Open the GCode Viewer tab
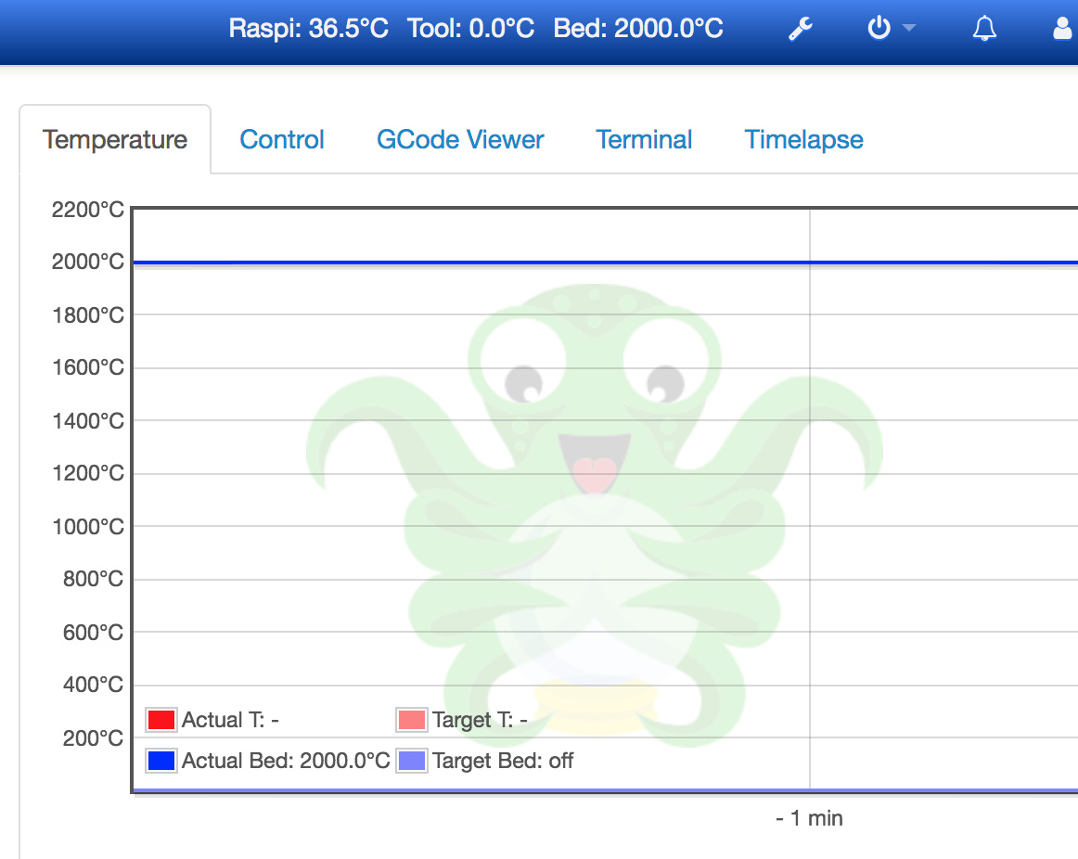The width and height of the screenshot is (1078, 859). (x=460, y=139)
